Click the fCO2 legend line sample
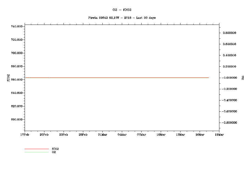 36,149
